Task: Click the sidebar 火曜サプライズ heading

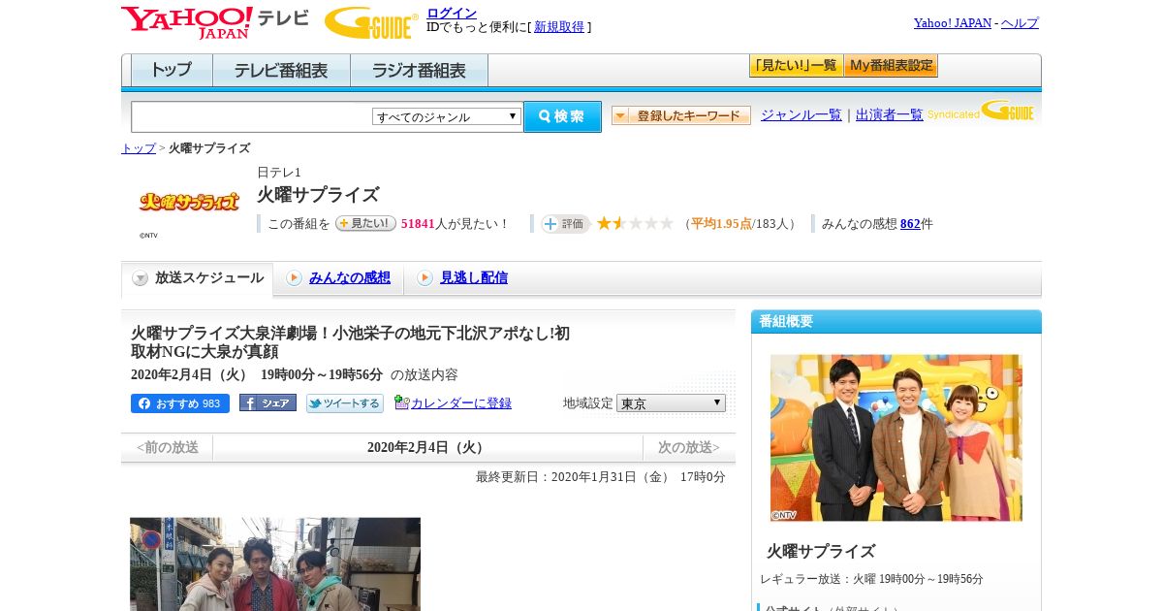Action: pyautogui.click(x=821, y=552)
